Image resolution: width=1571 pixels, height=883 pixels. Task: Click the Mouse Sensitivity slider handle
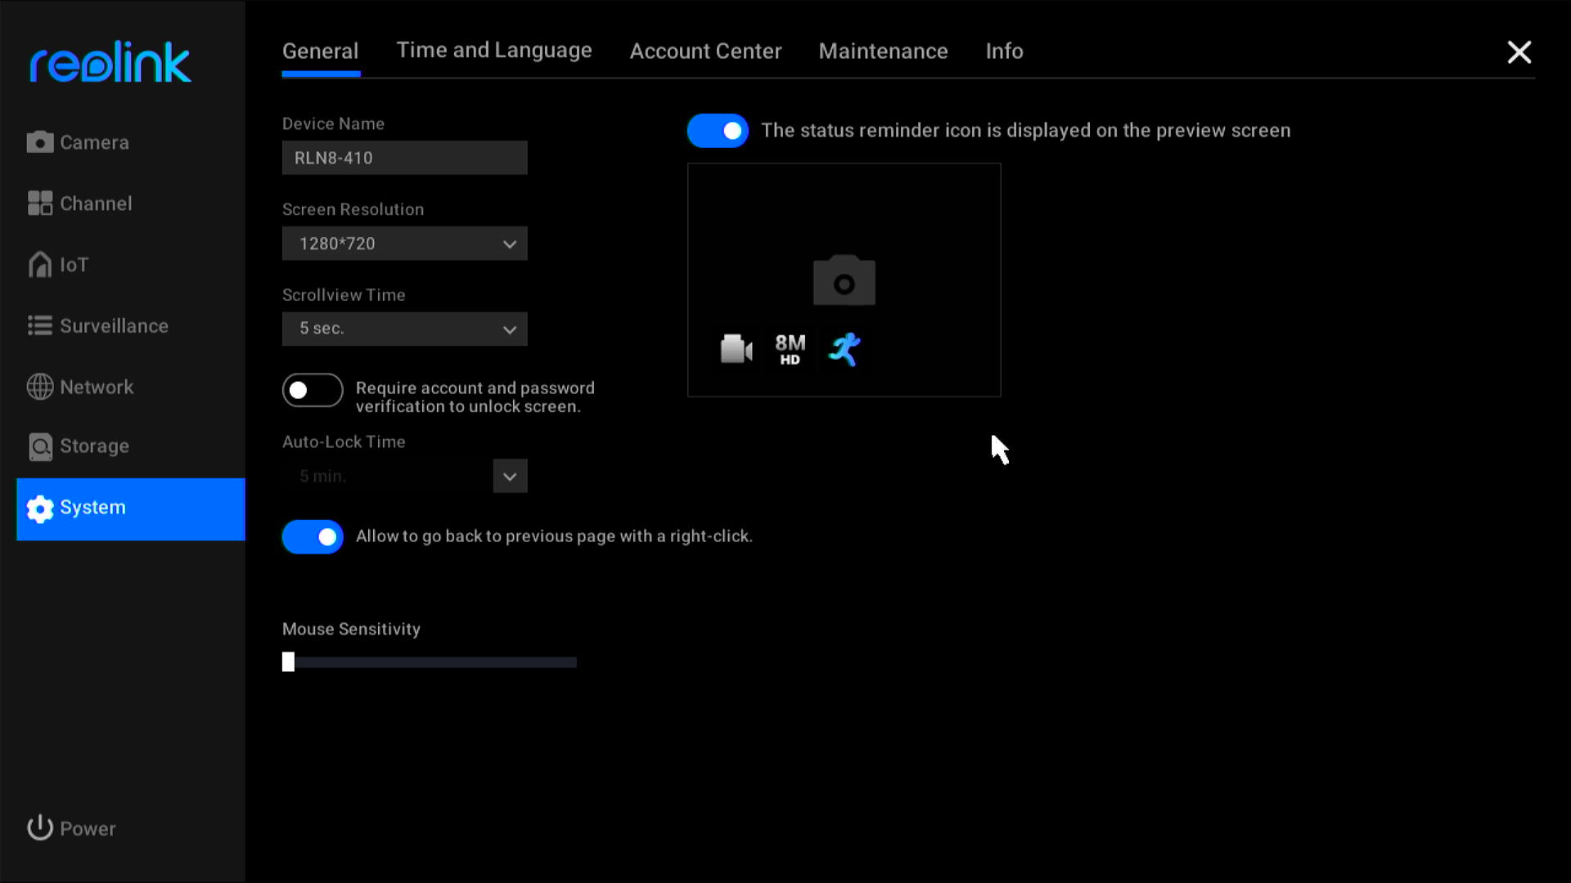click(x=288, y=661)
